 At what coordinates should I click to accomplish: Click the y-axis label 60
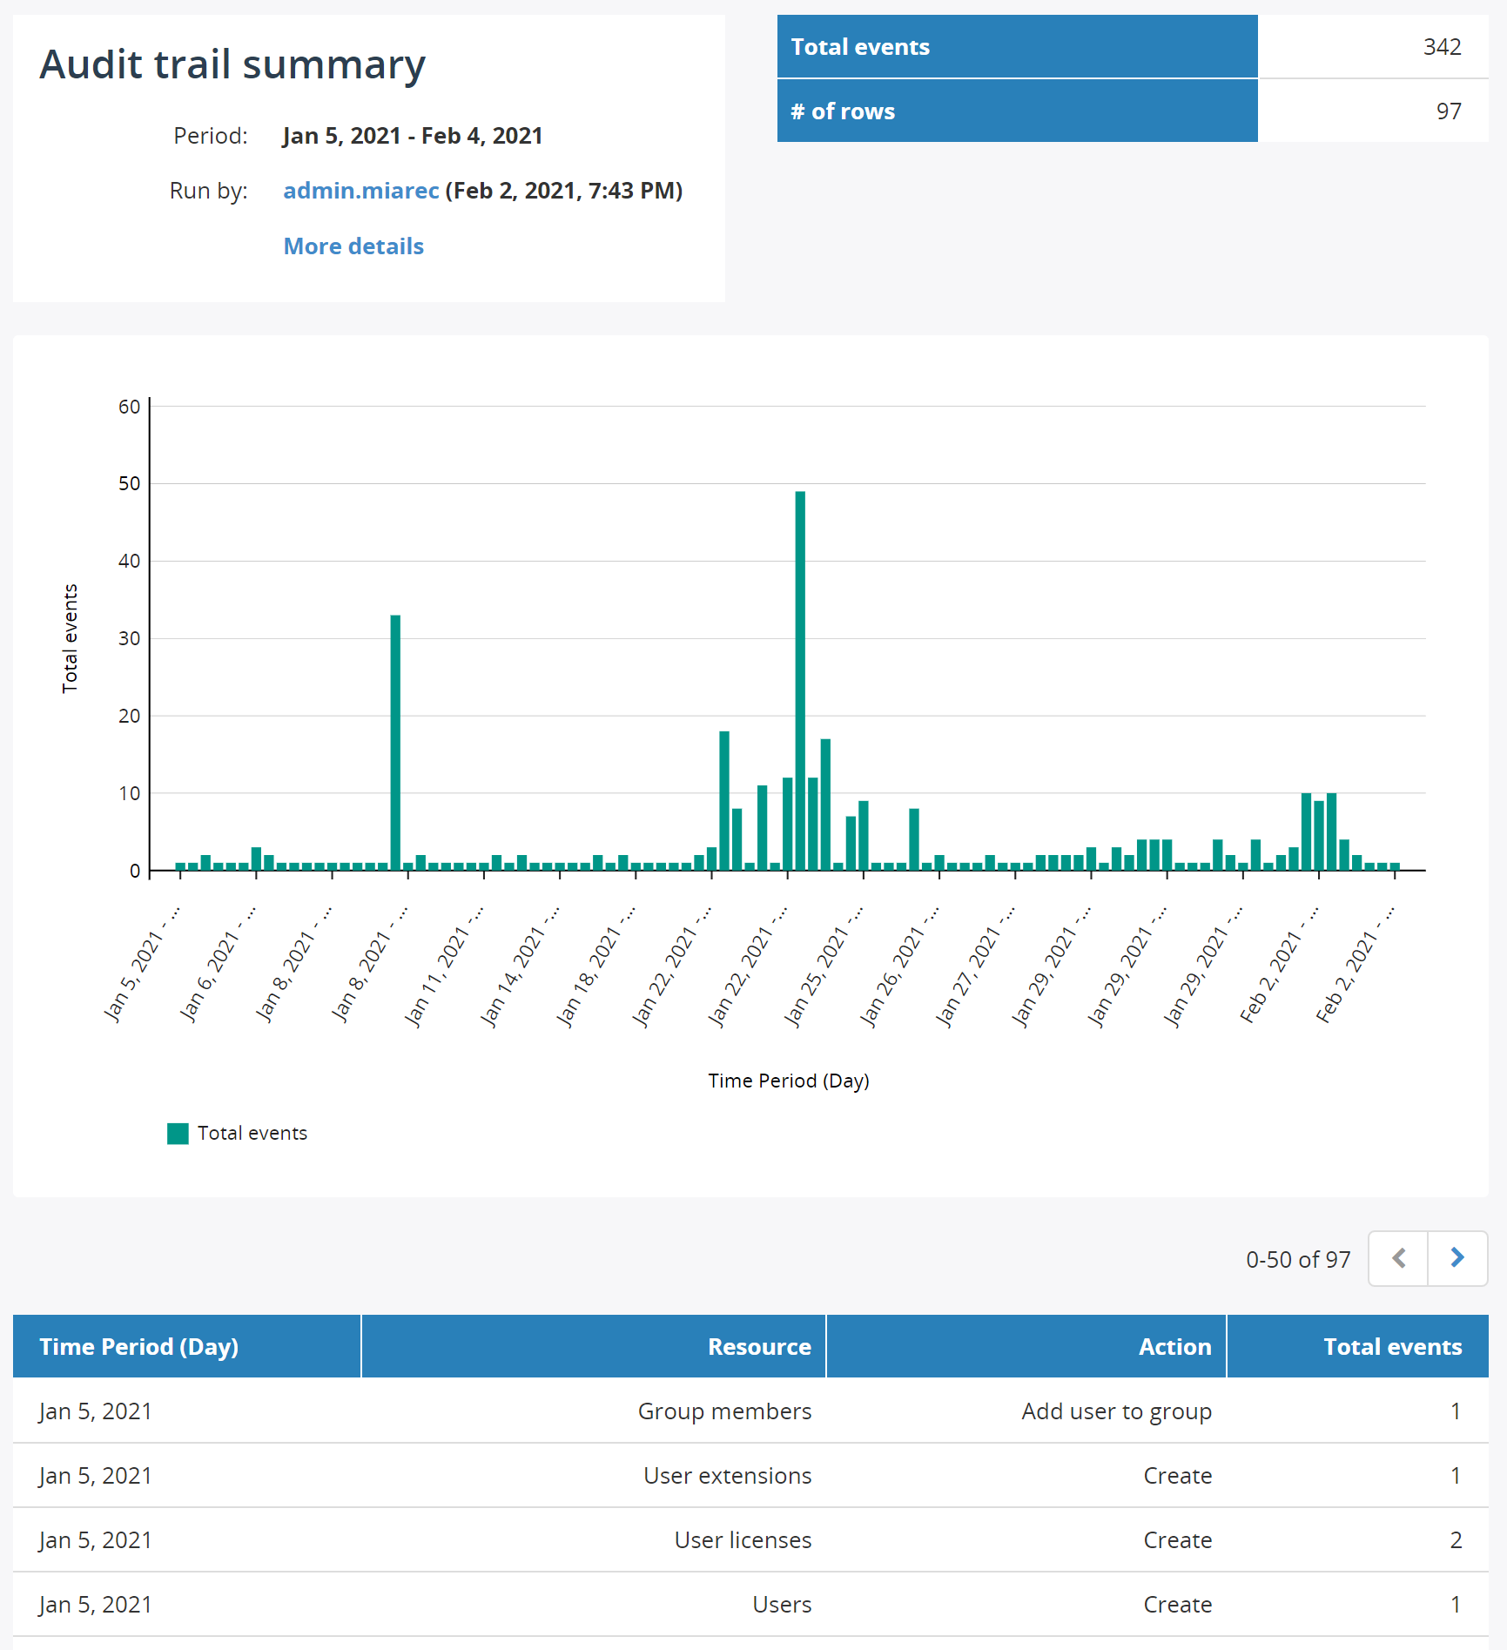point(129,407)
